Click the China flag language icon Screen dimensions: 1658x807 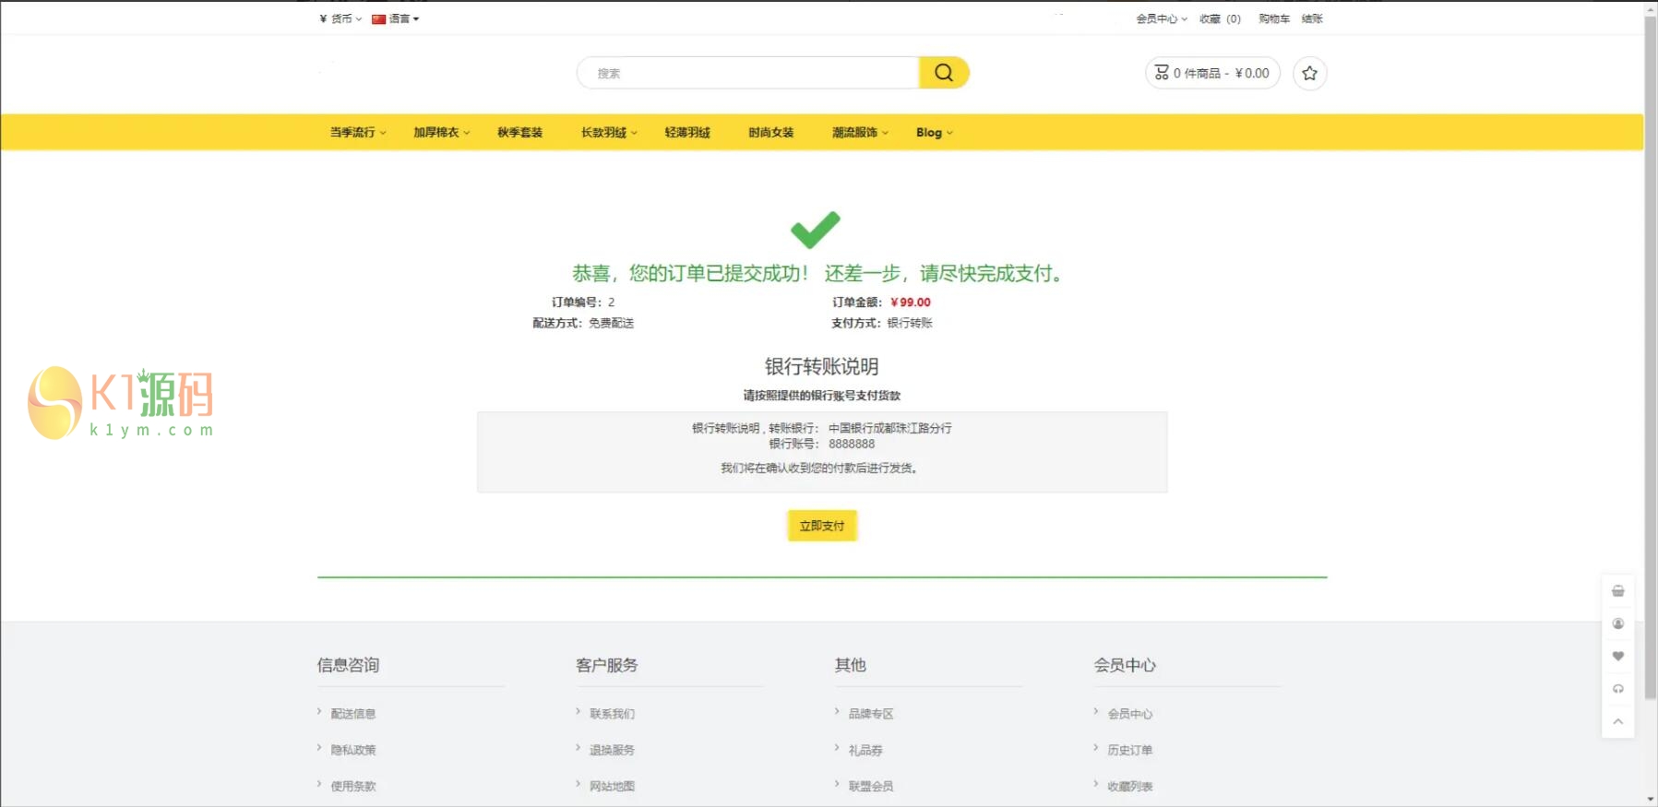(378, 18)
